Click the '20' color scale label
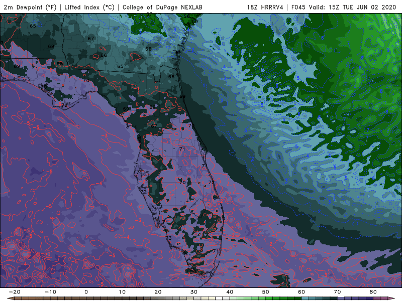This screenshot has width=402, height=301. 158,292
